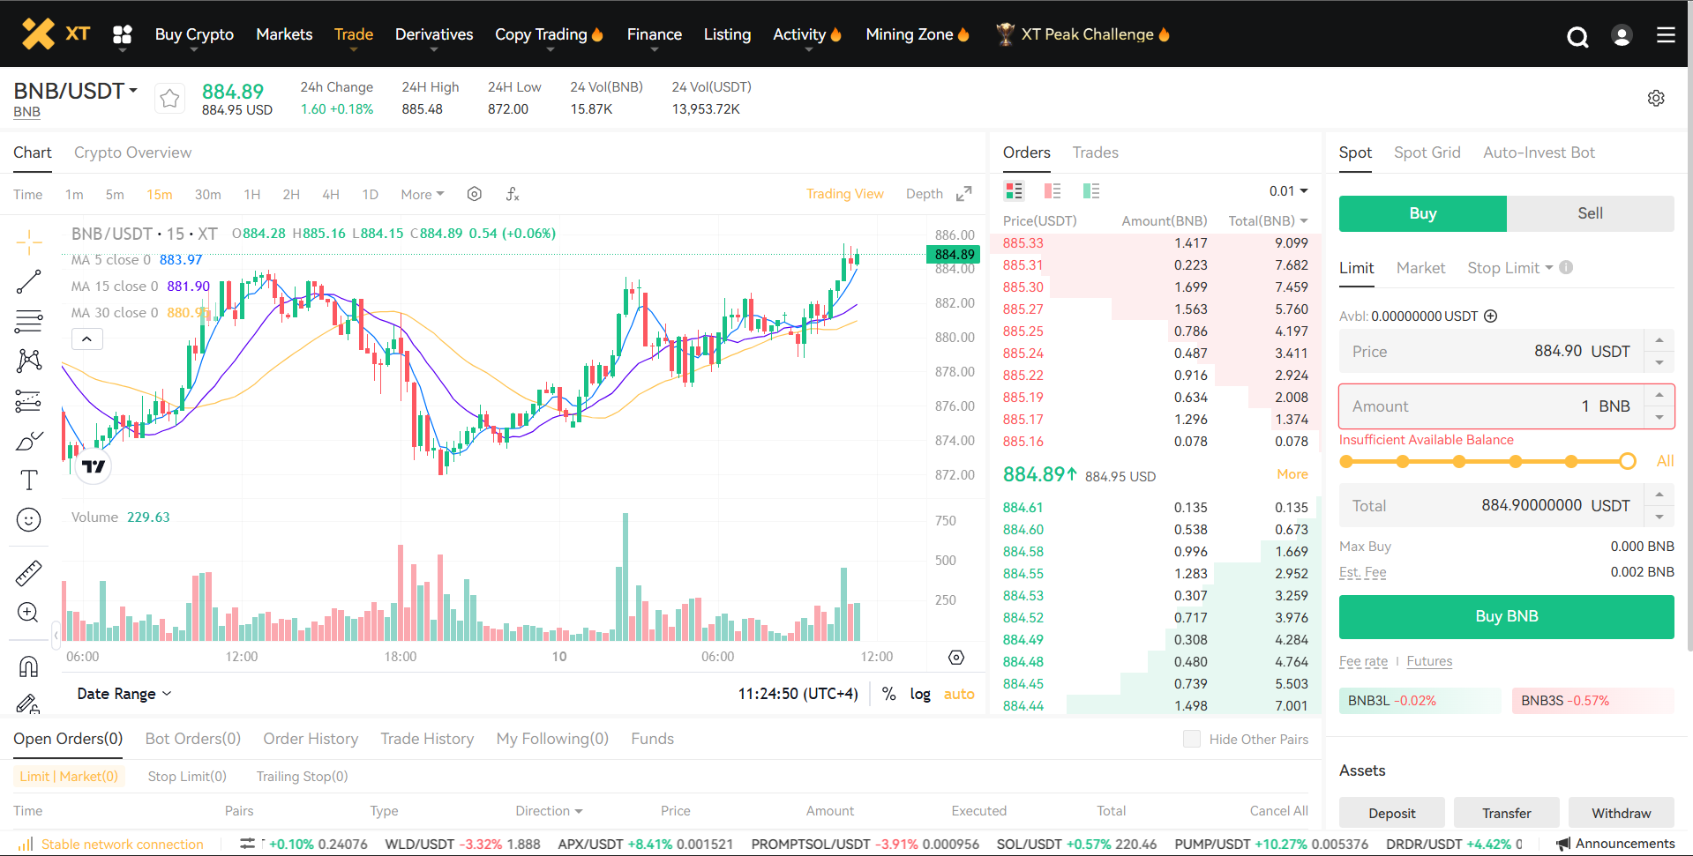Open the emoji sticker tool
Screen dimensions: 1693x856
point(28,520)
